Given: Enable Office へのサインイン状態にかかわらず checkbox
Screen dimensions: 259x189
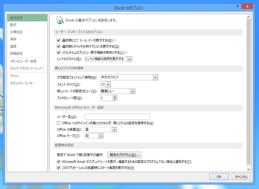Looking at the screenshot, I should pos(58,123).
